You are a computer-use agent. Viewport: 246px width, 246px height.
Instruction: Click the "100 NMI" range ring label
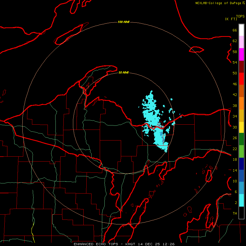[124, 22]
